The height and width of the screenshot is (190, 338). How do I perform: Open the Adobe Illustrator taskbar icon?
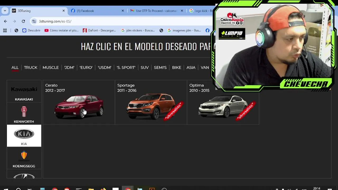(152, 189)
